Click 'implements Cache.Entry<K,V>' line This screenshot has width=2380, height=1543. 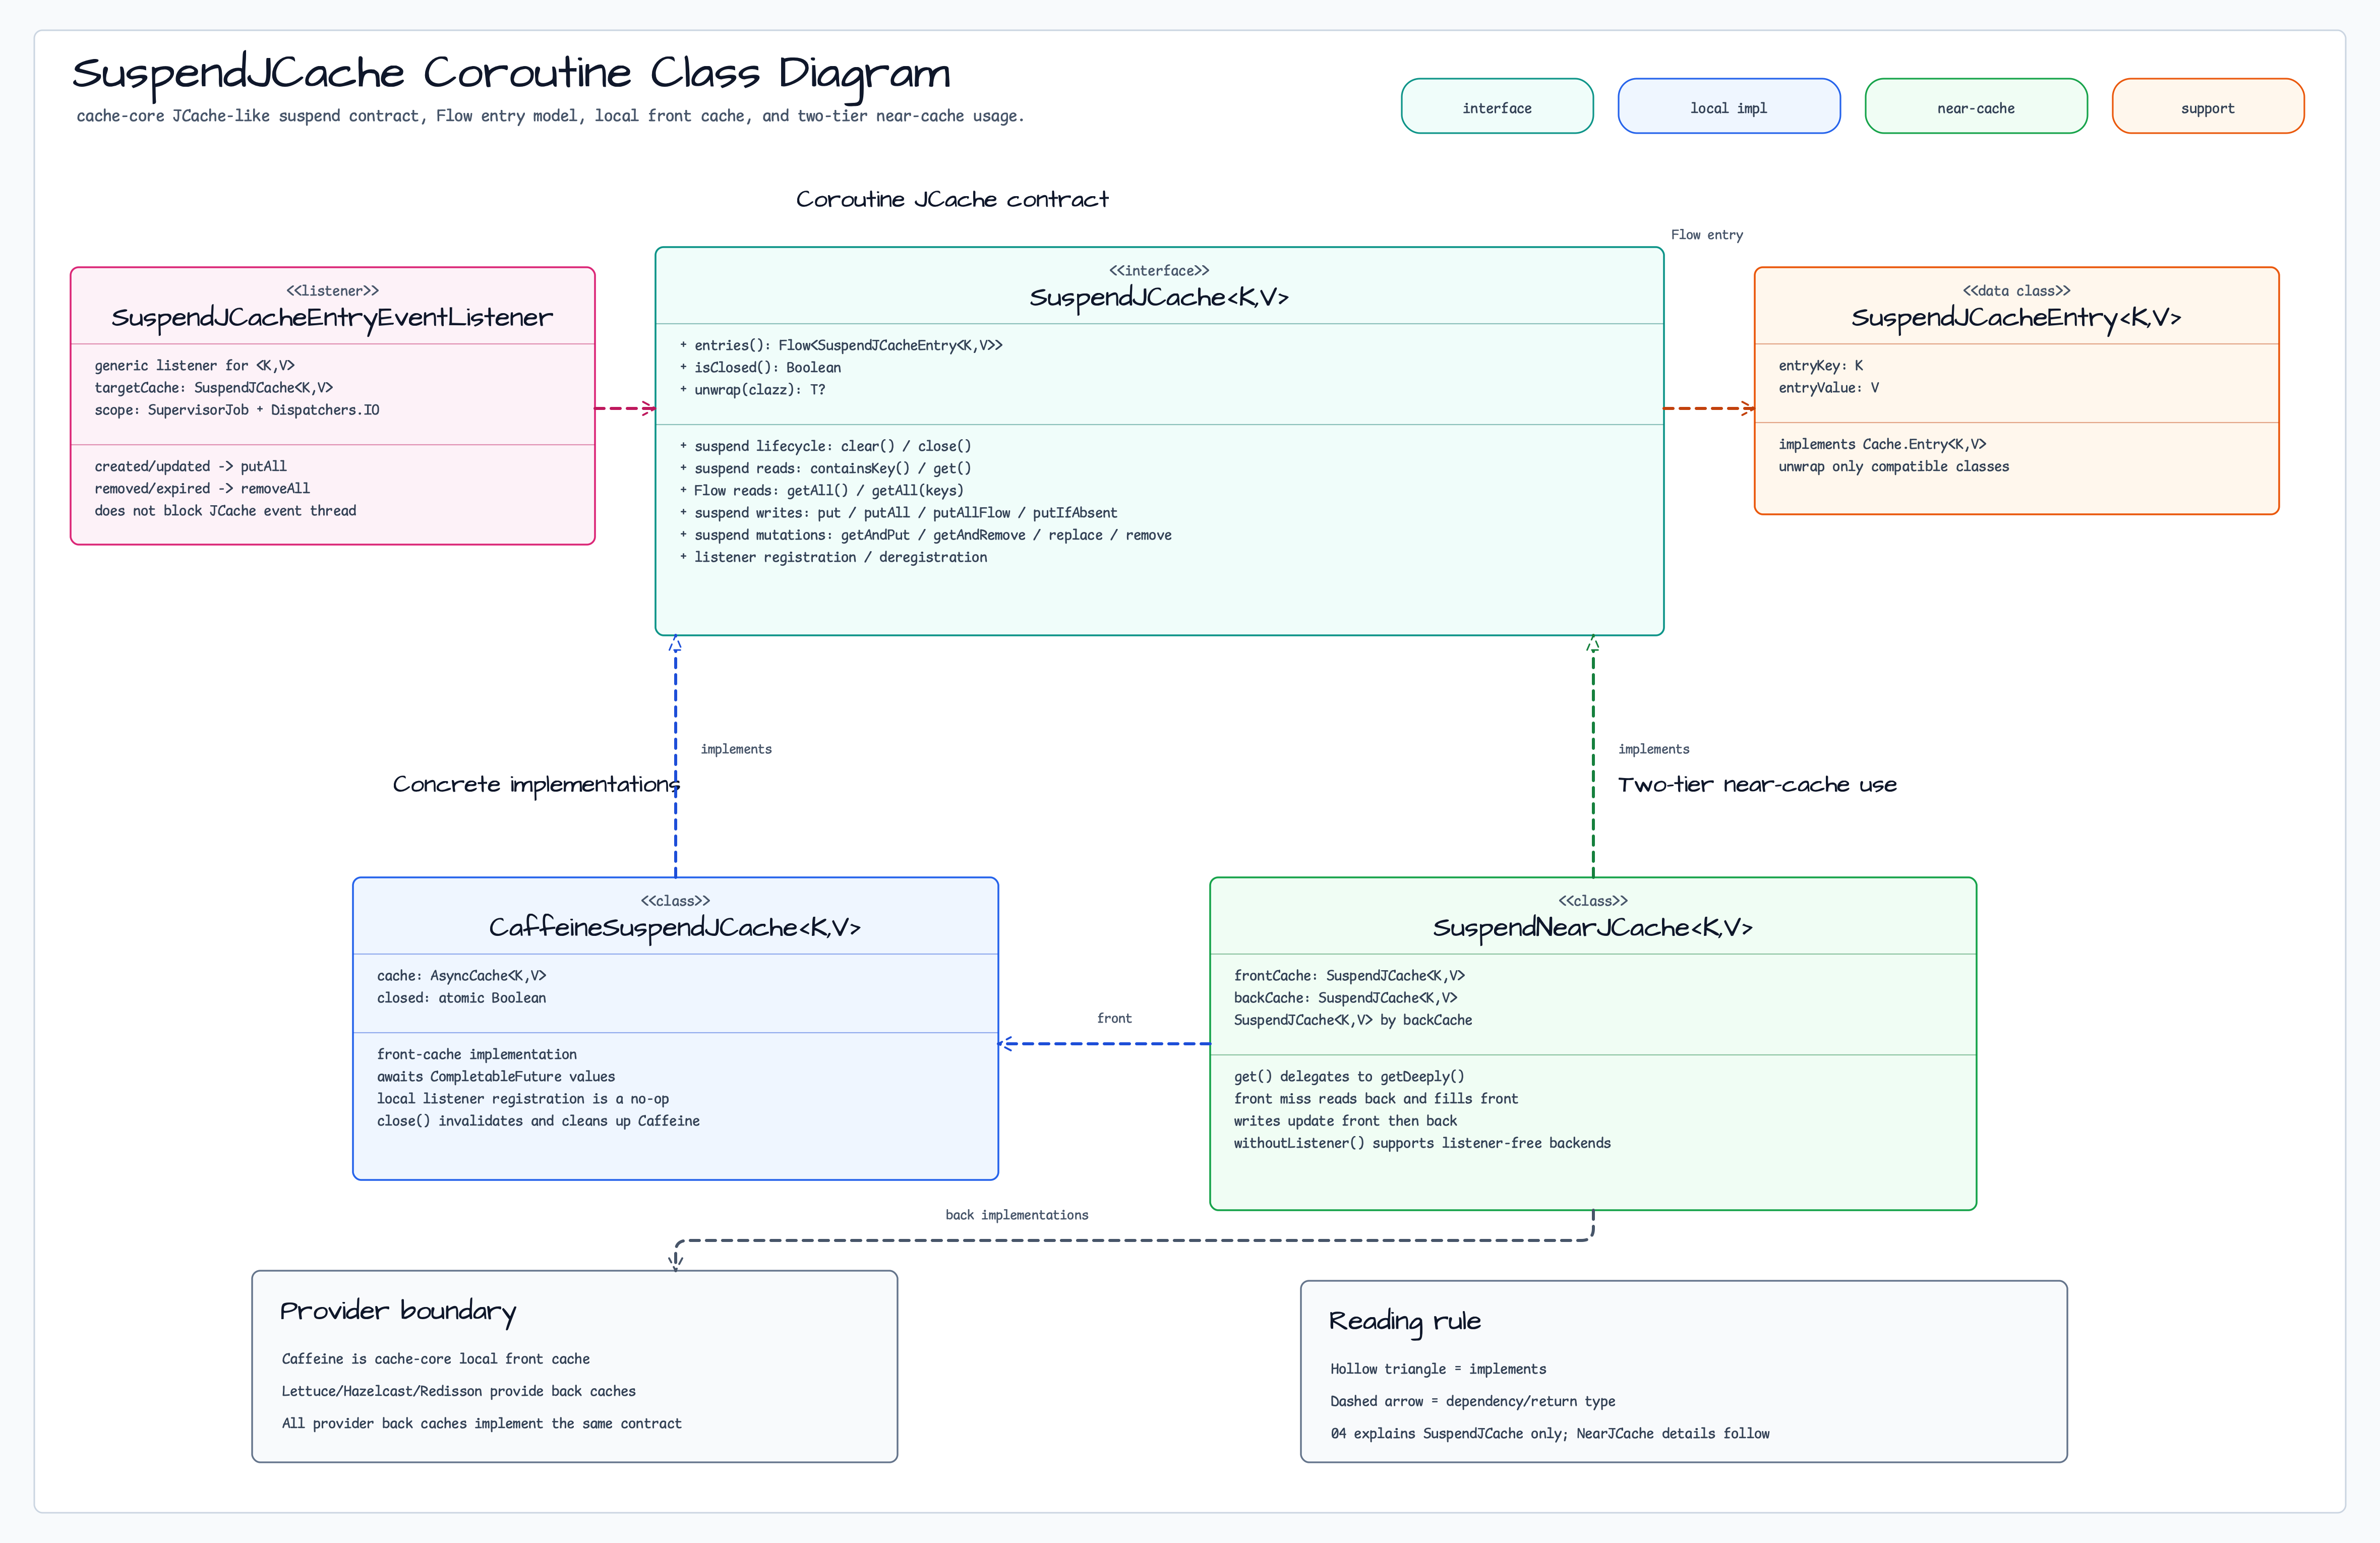(1883, 444)
